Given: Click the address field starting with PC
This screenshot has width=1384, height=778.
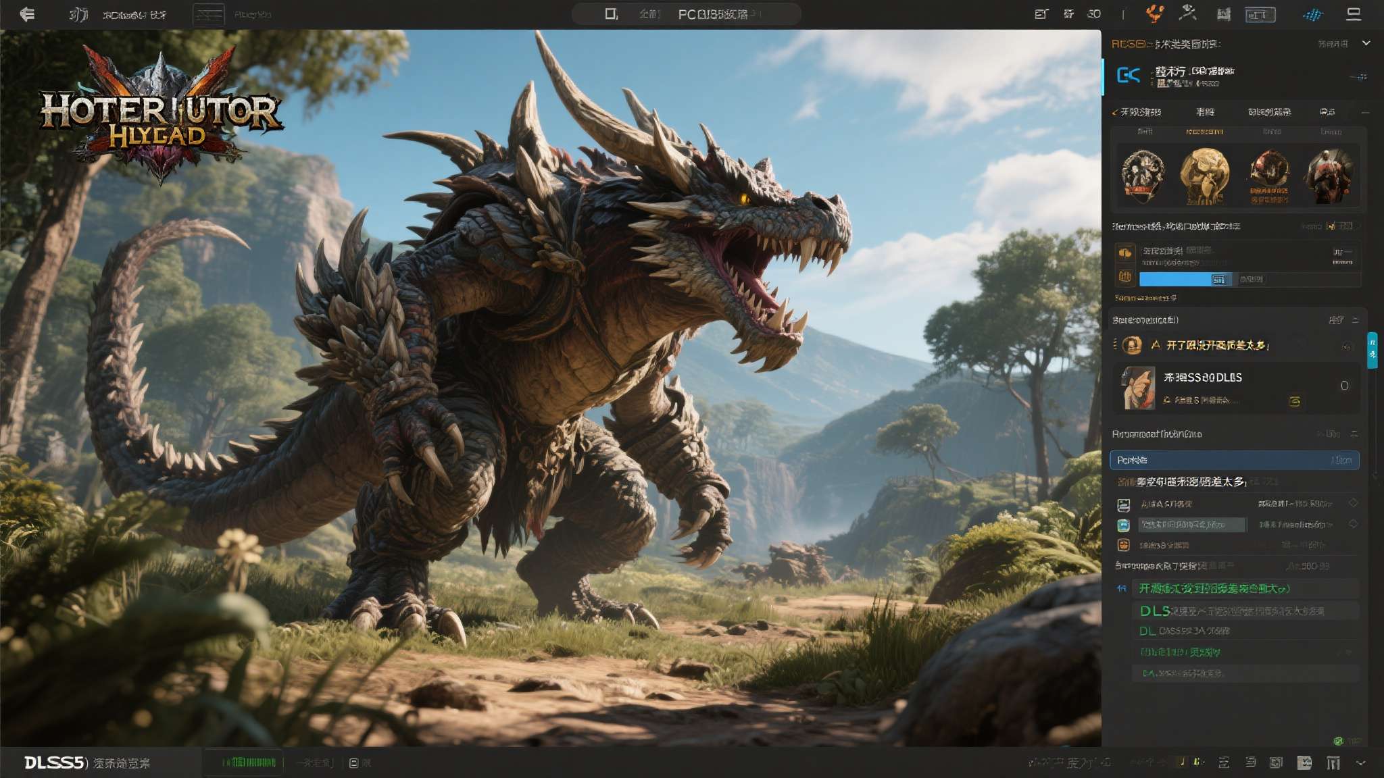Looking at the screenshot, I should [x=686, y=14].
